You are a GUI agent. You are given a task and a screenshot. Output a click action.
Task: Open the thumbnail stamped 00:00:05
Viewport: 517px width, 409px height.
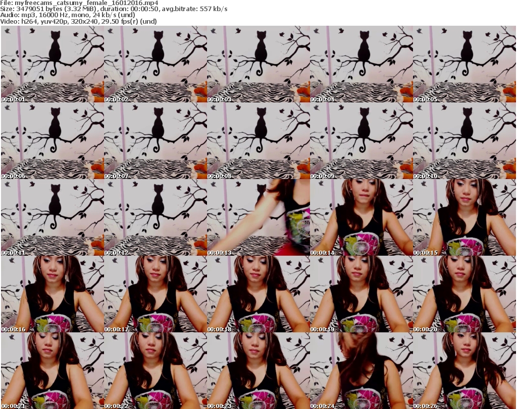pos(464,64)
